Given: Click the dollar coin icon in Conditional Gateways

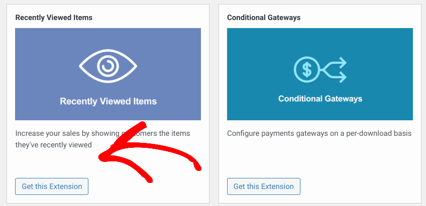Looking at the screenshot, I should tap(307, 70).
